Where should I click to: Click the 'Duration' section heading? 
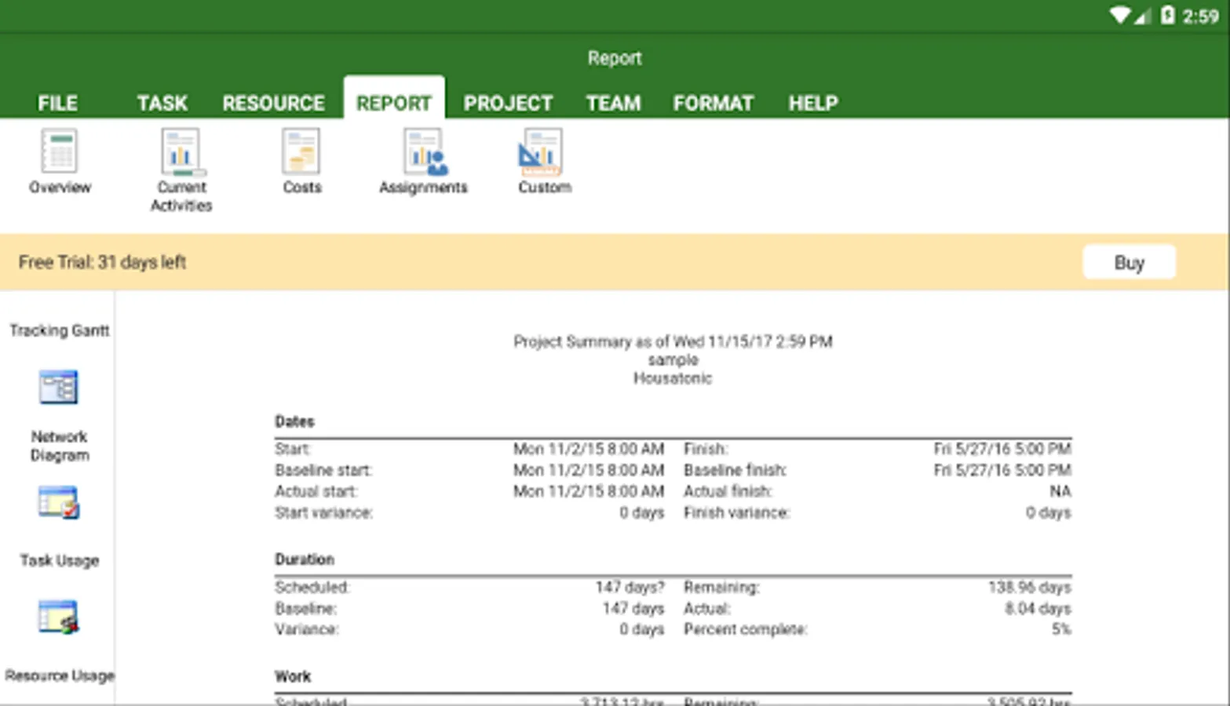(x=305, y=559)
